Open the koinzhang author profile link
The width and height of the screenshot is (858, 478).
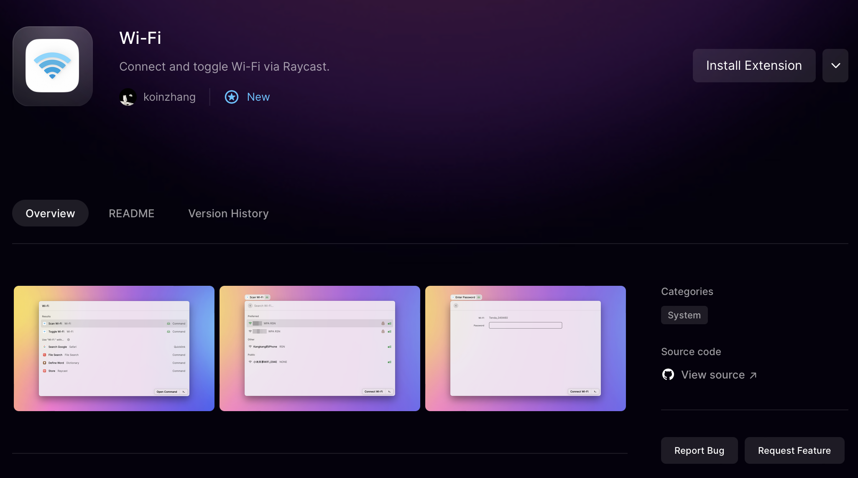tap(169, 97)
